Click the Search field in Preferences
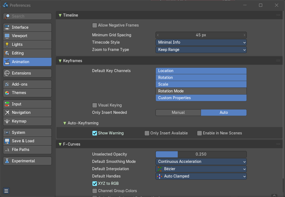Viewport: 285px width, 197px height. coord(27,16)
